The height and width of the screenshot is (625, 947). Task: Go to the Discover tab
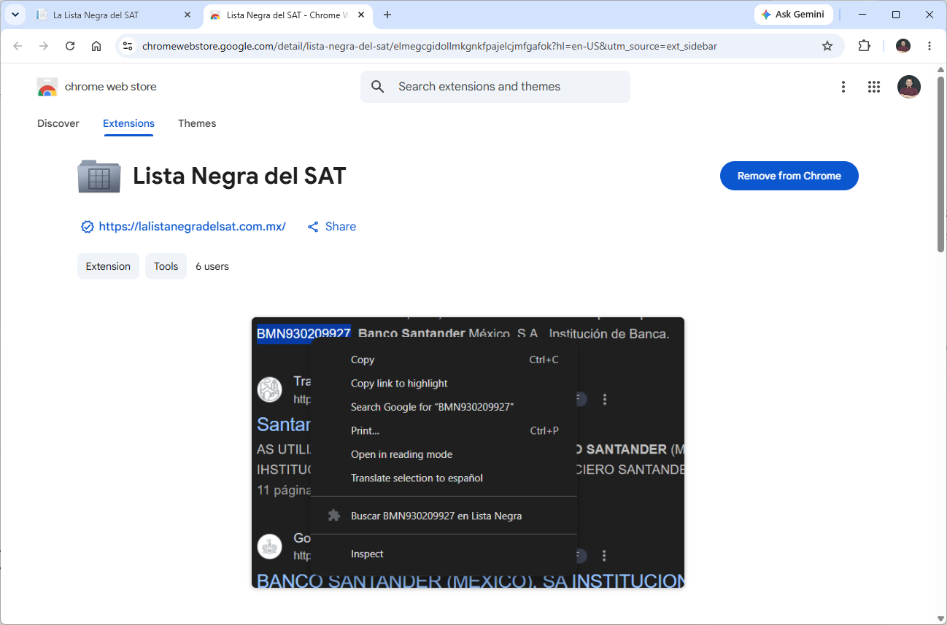point(58,123)
